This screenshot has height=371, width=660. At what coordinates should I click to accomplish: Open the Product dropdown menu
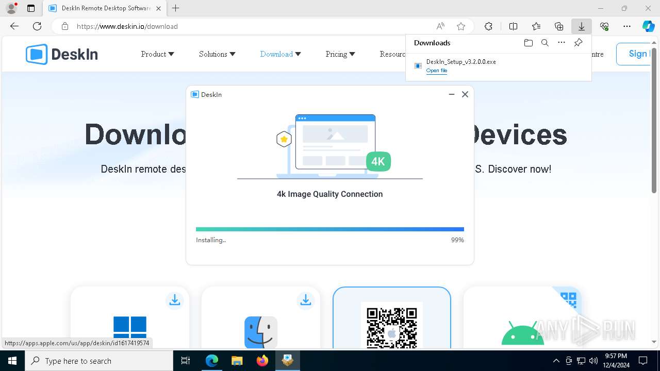[157, 54]
